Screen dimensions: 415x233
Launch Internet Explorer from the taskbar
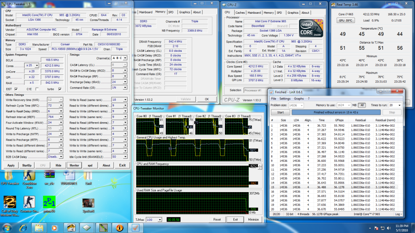point(23,228)
